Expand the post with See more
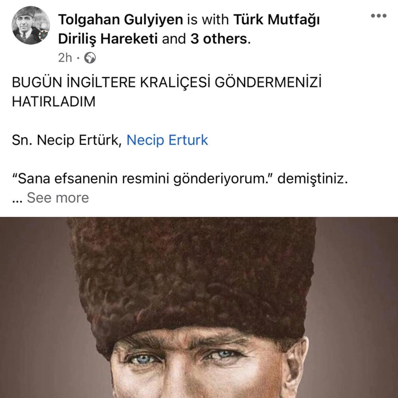Screen dimensions: 398x398 (x=58, y=197)
